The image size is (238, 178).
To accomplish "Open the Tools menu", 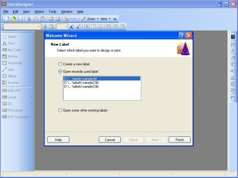I will [53, 12].
